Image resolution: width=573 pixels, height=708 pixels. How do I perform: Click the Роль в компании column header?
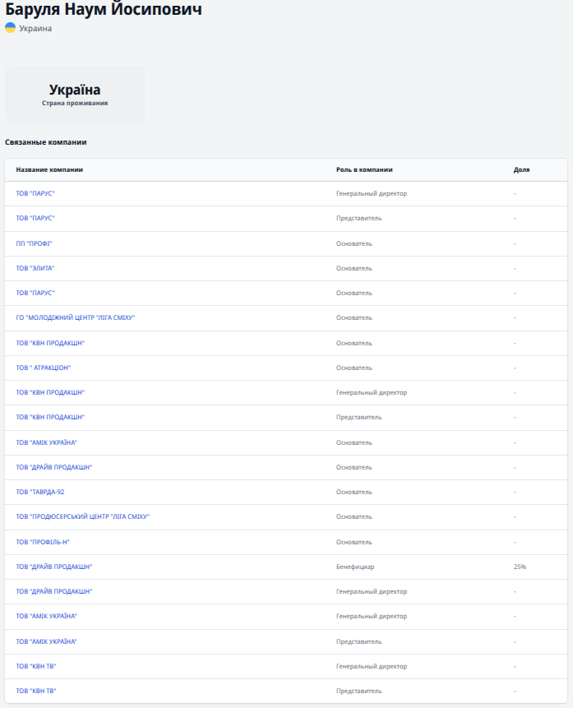364,169
